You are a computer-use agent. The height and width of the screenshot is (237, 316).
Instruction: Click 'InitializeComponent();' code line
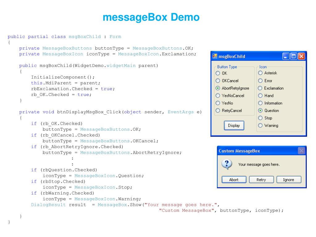pos(63,77)
